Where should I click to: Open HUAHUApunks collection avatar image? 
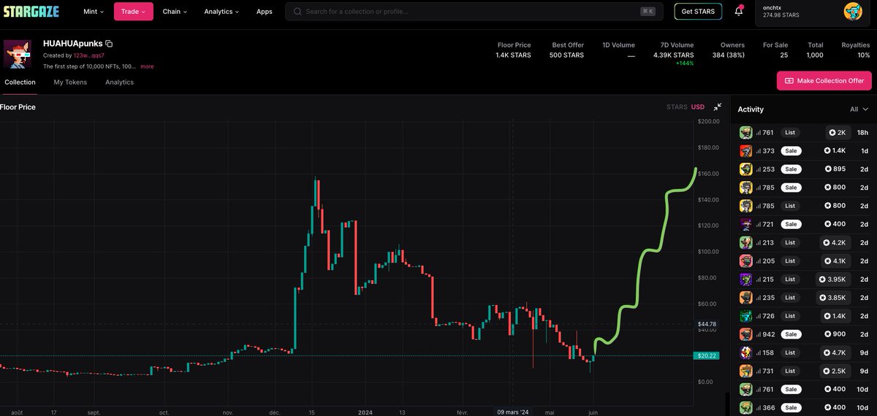pos(18,54)
